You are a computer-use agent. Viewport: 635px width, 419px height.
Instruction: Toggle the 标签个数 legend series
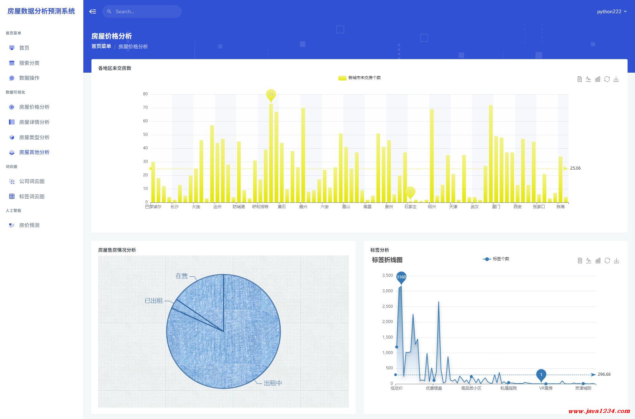(496, 259)
